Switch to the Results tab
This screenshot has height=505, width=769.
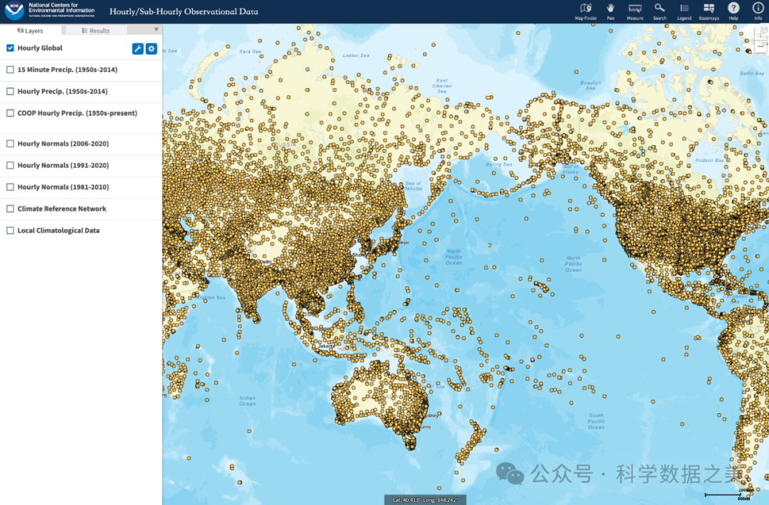[95, 31]
